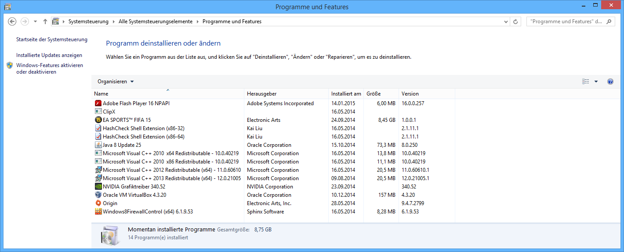Screen dimensions: 624x252
Task: Go up one level with up arrow
Action: tap(45, 21)
